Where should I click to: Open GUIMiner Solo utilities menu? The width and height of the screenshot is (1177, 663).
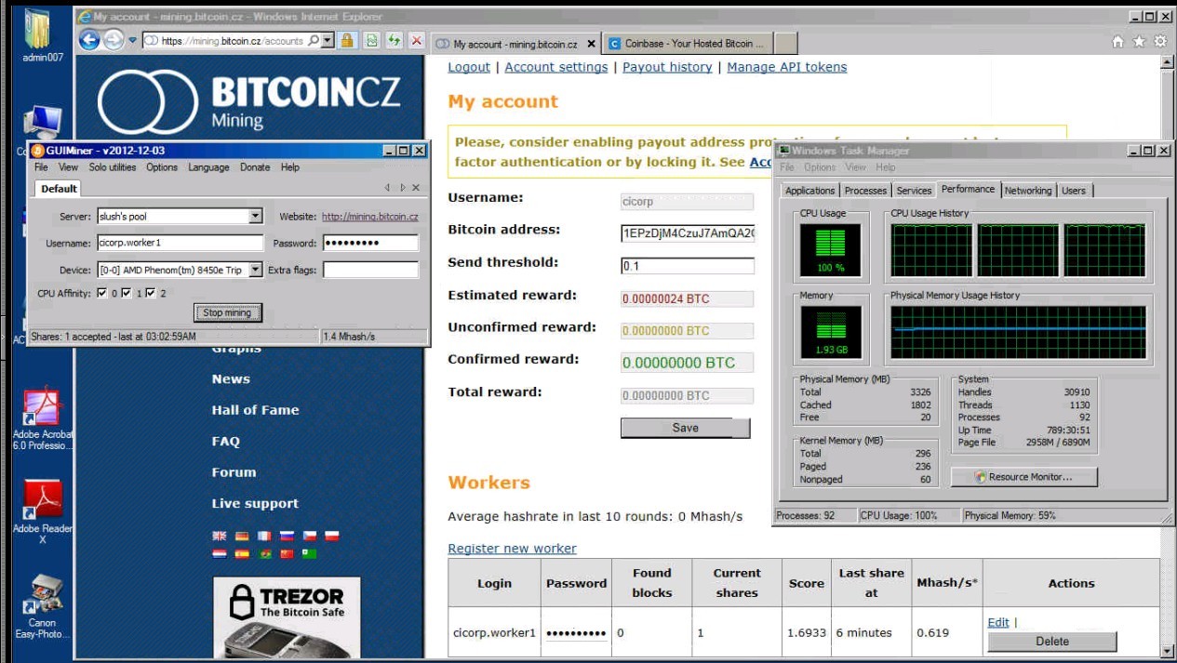[x=113, y=167]
